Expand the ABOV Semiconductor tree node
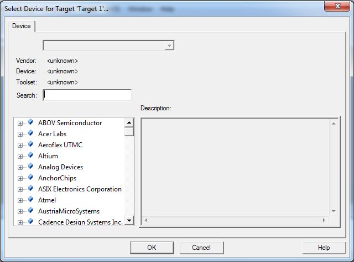 tap(20, 124)
